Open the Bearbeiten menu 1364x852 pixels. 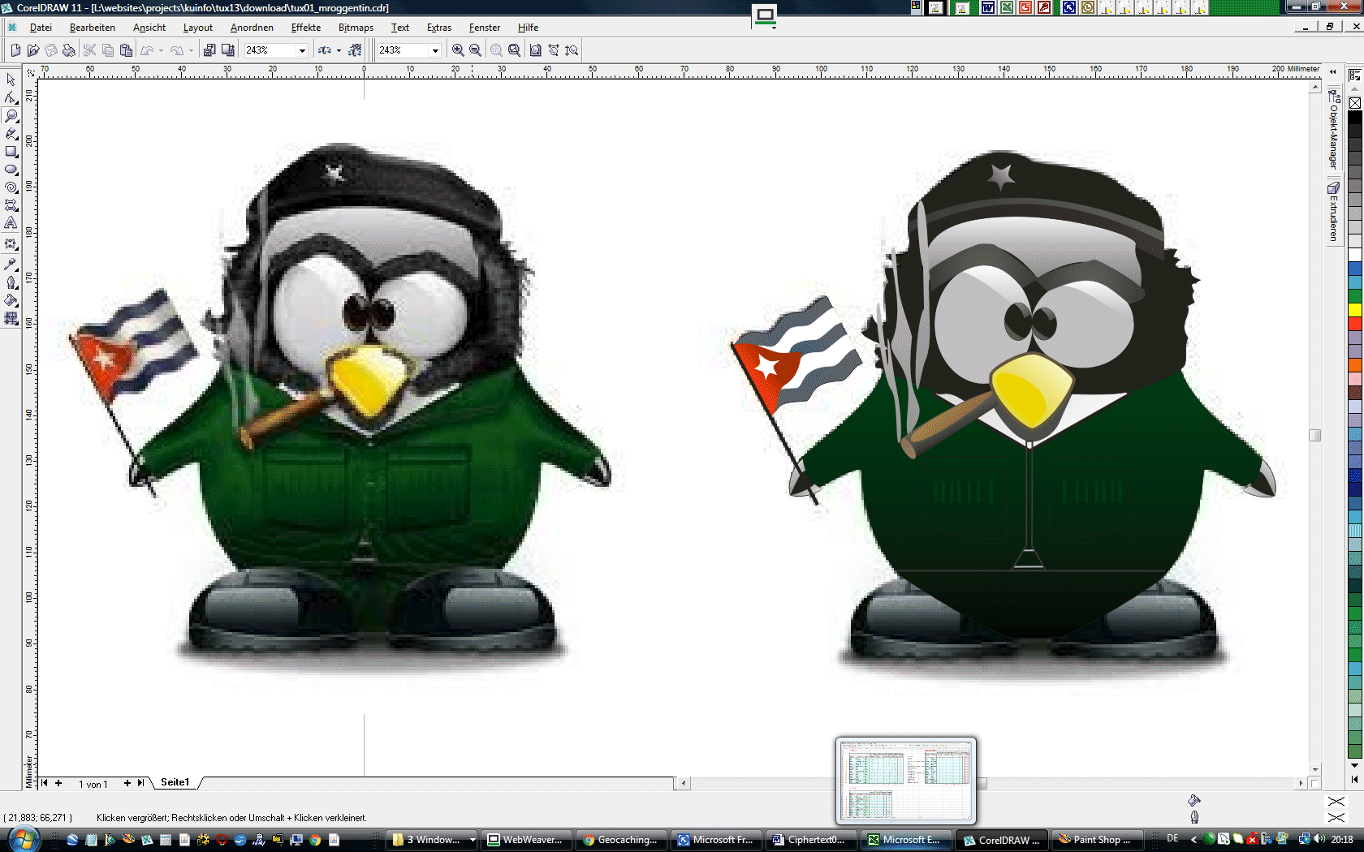pyautogui.click(x=93, y=28)
